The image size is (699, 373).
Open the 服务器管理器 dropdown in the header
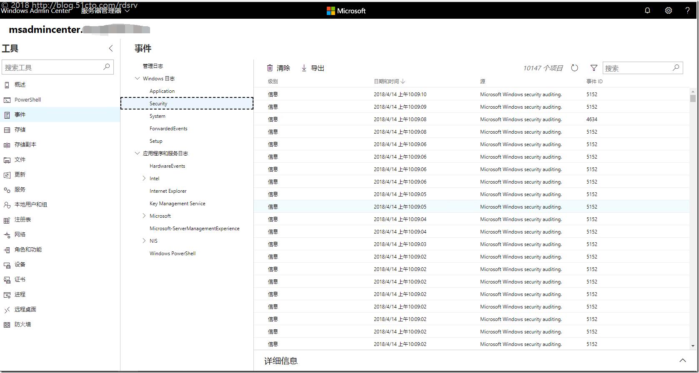click(105, 11)
